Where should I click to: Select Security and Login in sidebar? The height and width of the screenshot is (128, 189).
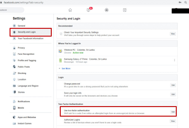tap(31, 32)
